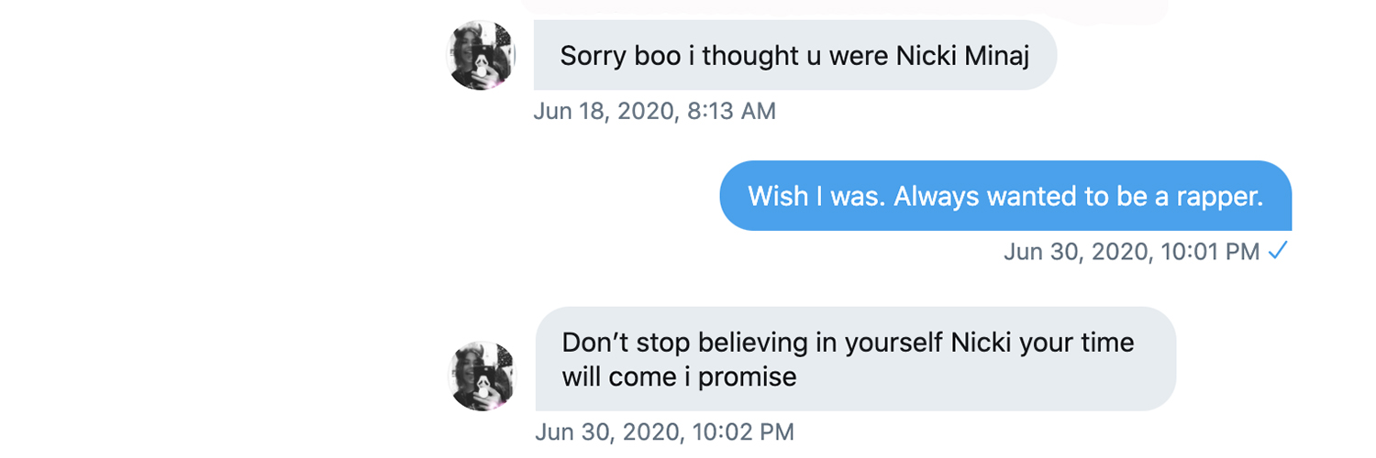Click the word "Sorry" in the first gray bubble
The image size is (1376, 458).
pyautogui.click(x=594, y=56)
